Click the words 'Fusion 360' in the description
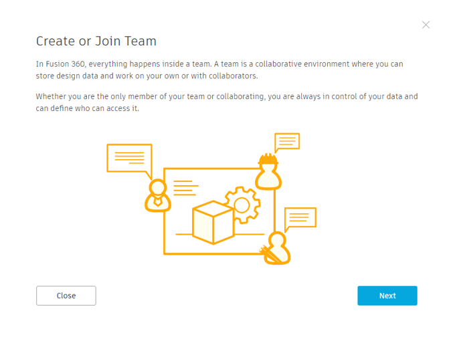The image size is (453, 339). click(x=66, y=64)
